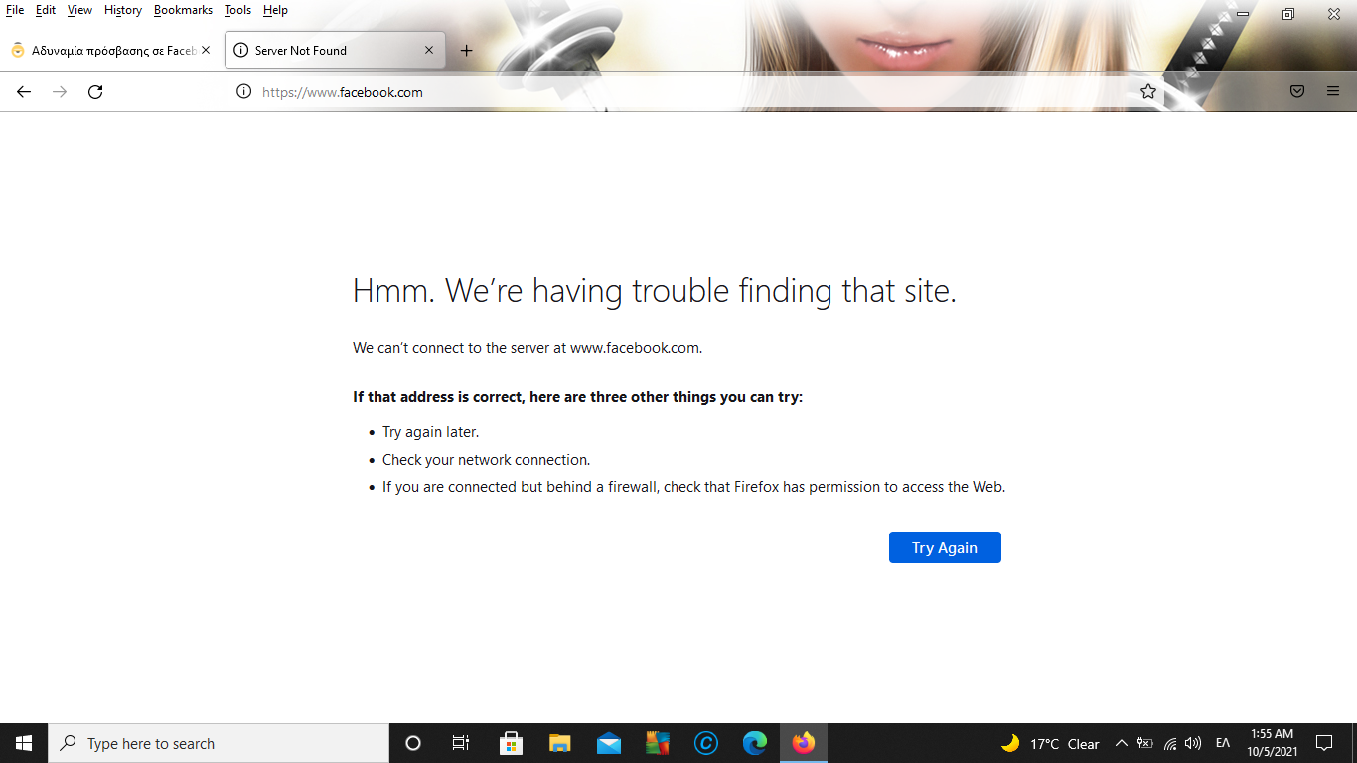The image size is (1357, 763).
Task: Click 'Check your network connection.' bullet
Action: click(x=487, y=460)
